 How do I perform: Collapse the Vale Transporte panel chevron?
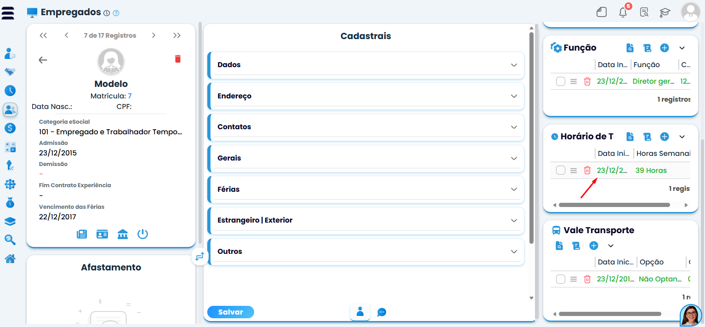coord(611,246)
